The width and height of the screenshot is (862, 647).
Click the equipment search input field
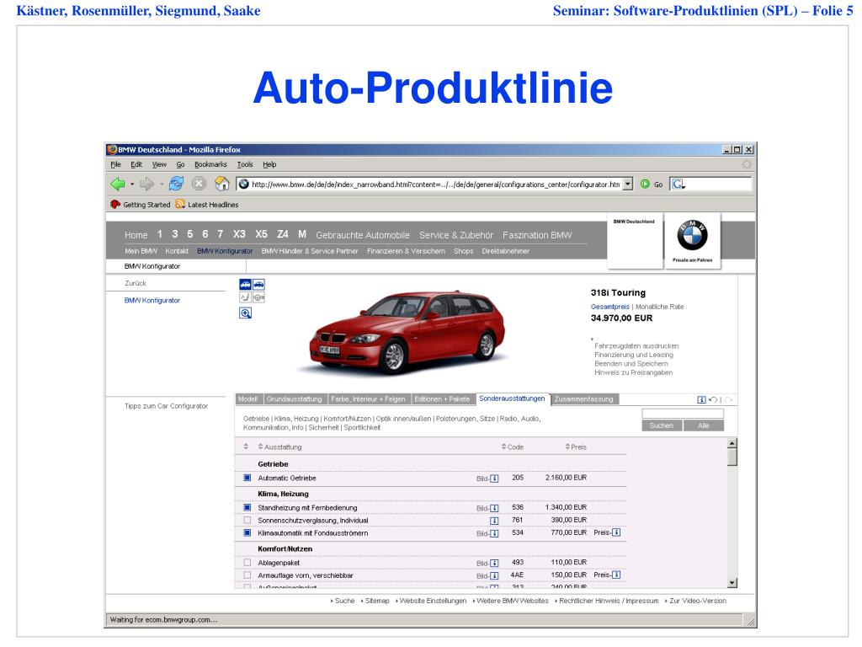683,413
